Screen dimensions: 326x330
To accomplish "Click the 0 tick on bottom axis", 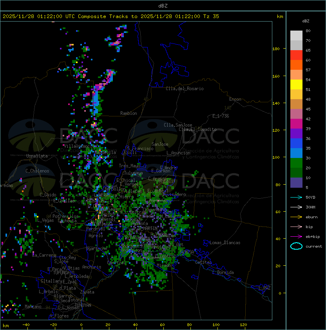I will 81,325.
